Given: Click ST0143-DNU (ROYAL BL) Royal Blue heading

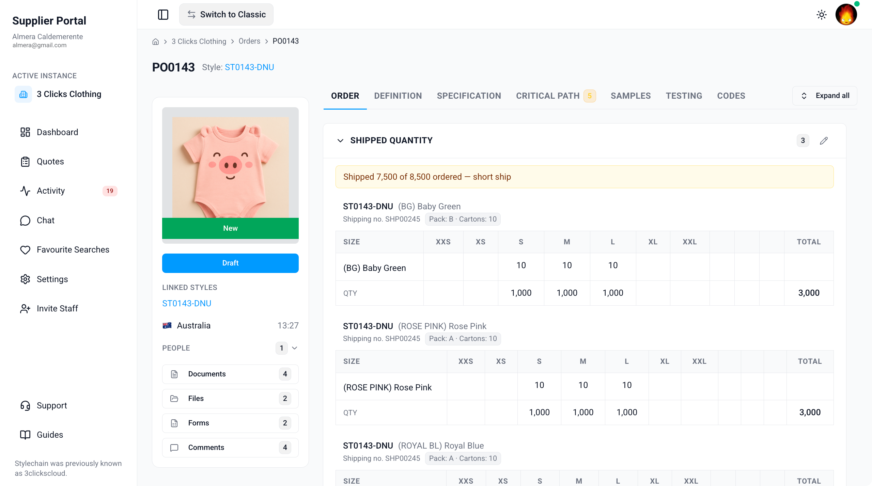Looking at the screenshot, I should click(x=413, y=446).
